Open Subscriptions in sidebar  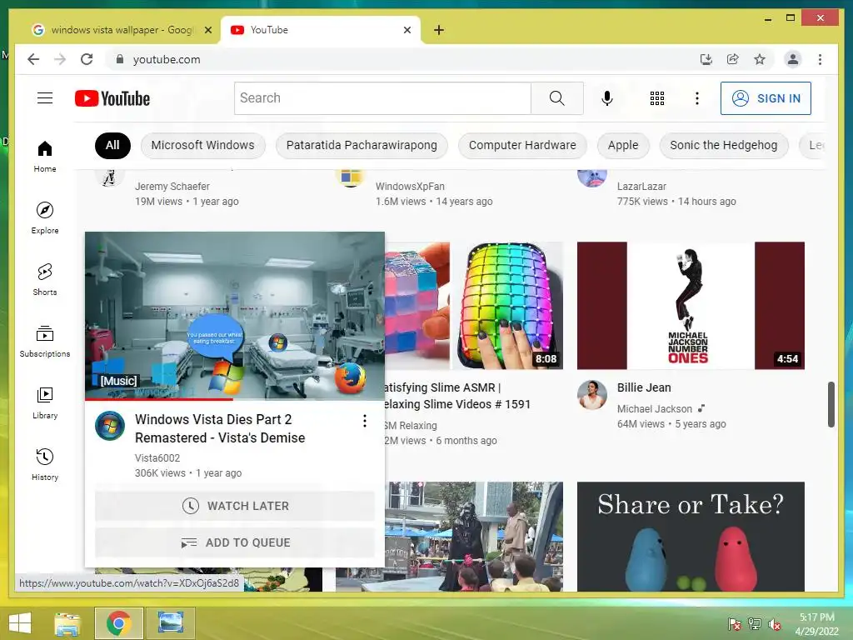click(x=45, y=341)
